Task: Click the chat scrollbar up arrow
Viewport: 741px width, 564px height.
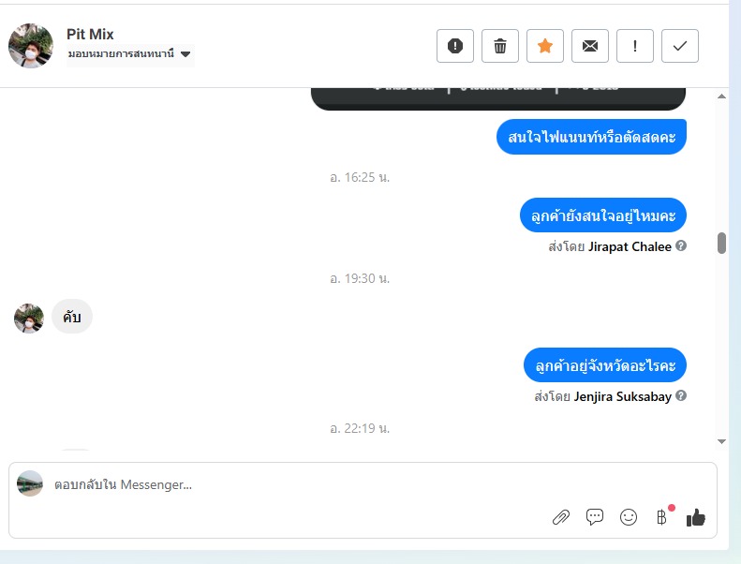Action: [721, 96]
